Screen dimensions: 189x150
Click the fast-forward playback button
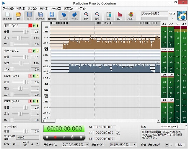(81, 137)
